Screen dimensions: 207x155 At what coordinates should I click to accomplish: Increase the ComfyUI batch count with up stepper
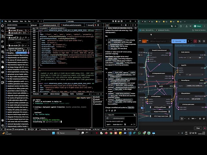tap(191, 40)
